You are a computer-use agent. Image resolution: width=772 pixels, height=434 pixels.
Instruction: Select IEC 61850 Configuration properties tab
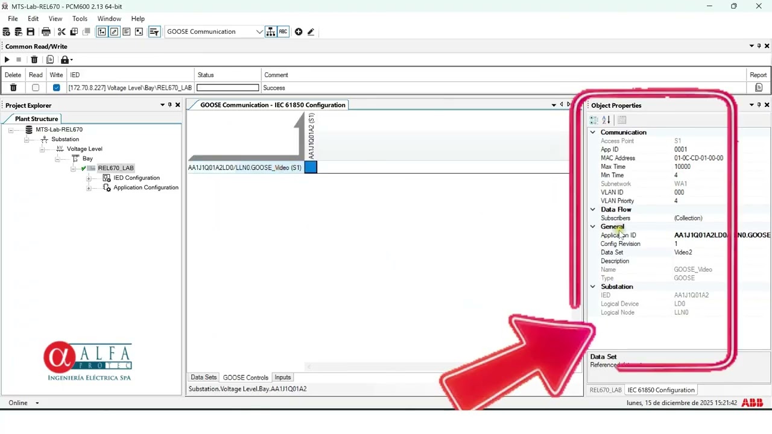coord(661,390)
